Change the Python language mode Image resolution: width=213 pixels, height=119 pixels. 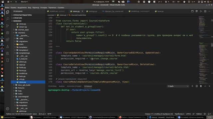point(199,114)
